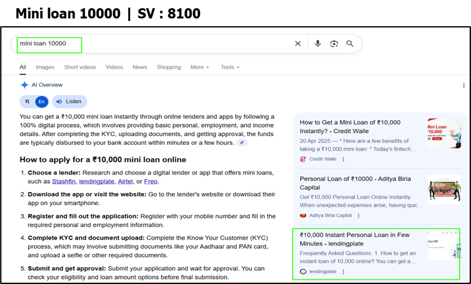471x284 pixels.
Task: Click the magnifying glass search icon
Action: [350, 44]
